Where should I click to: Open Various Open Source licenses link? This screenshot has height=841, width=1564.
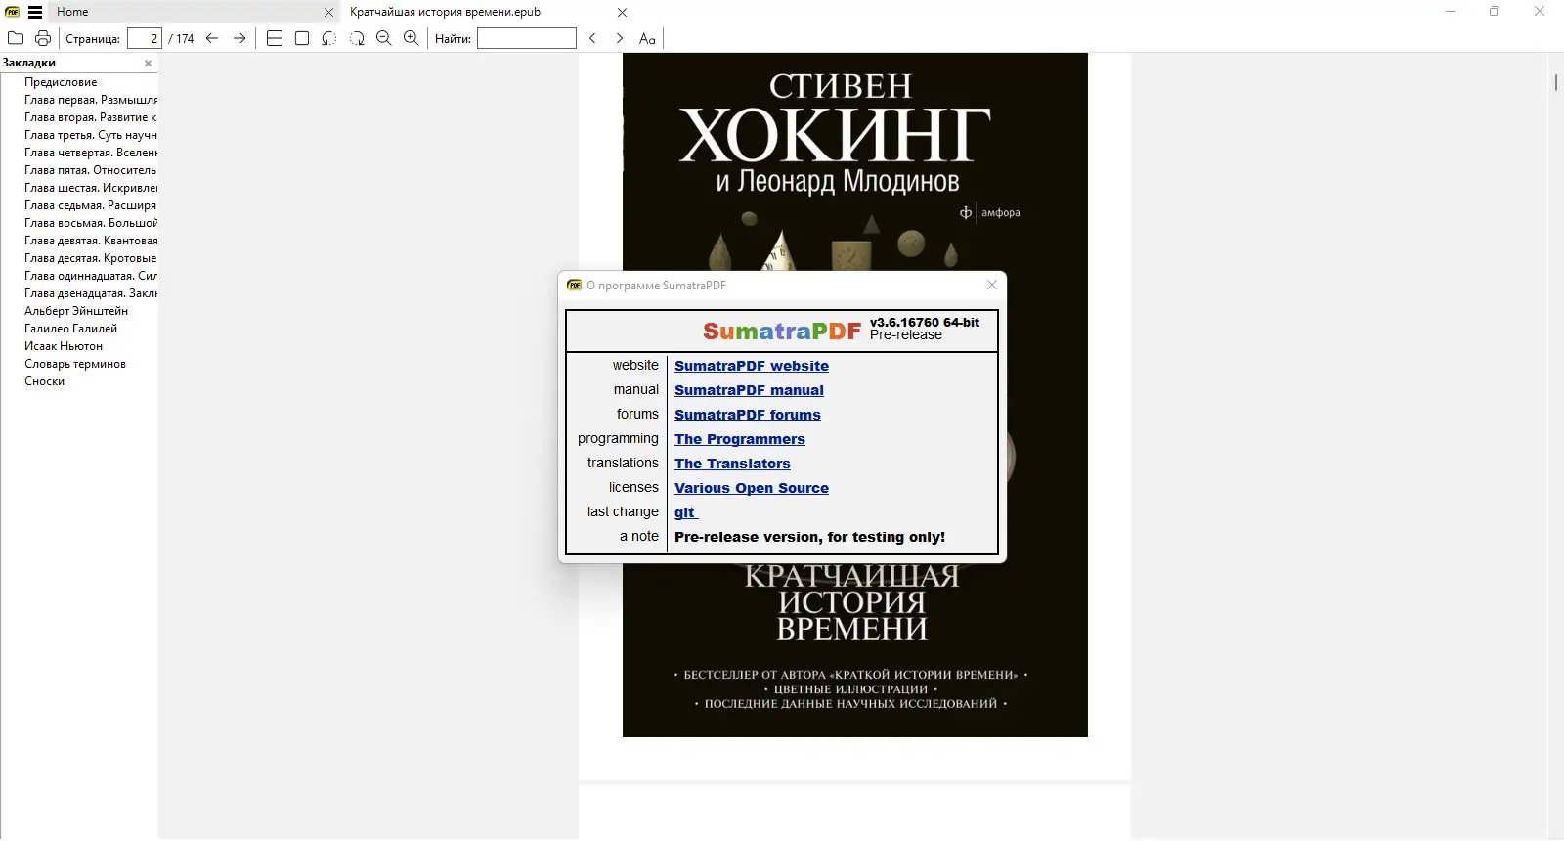[752, 488]
